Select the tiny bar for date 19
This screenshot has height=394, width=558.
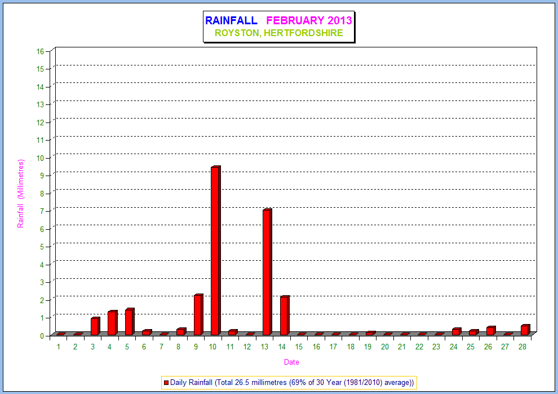click(370, 333)
